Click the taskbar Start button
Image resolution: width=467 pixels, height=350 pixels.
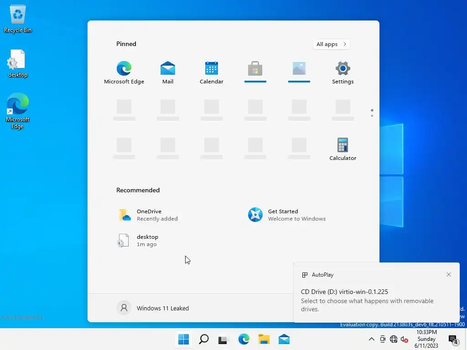click(183, 339)
